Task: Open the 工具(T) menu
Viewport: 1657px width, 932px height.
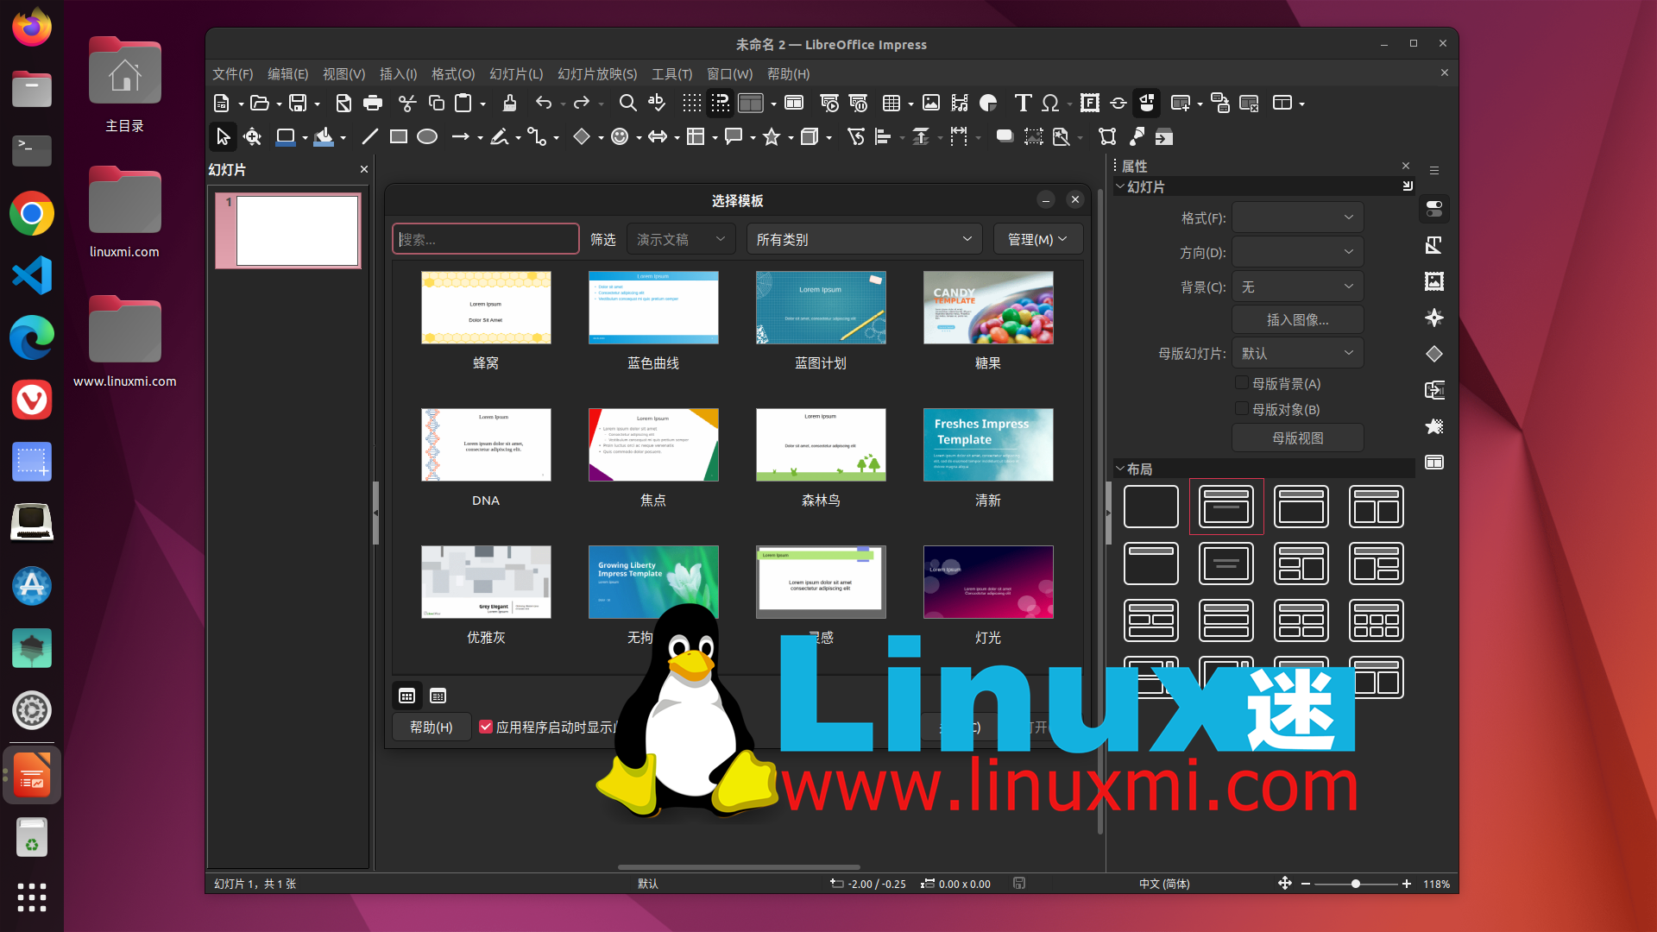Action: tap(671, 74)
